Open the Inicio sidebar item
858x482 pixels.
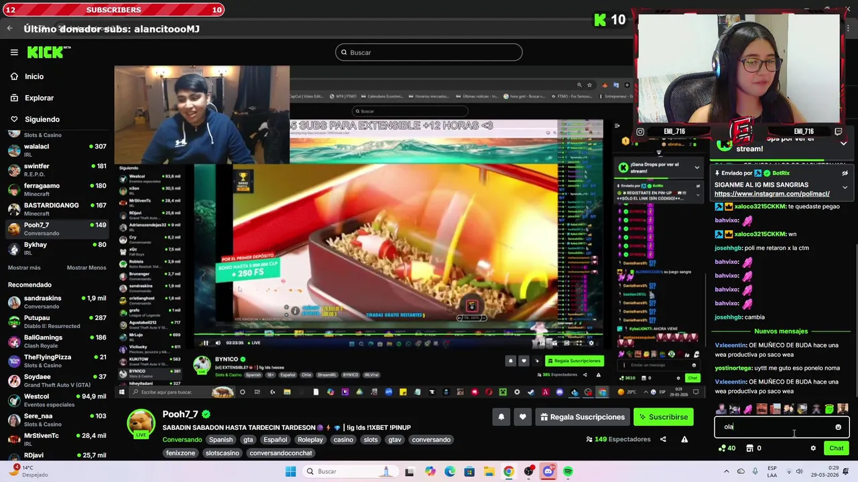27,76
